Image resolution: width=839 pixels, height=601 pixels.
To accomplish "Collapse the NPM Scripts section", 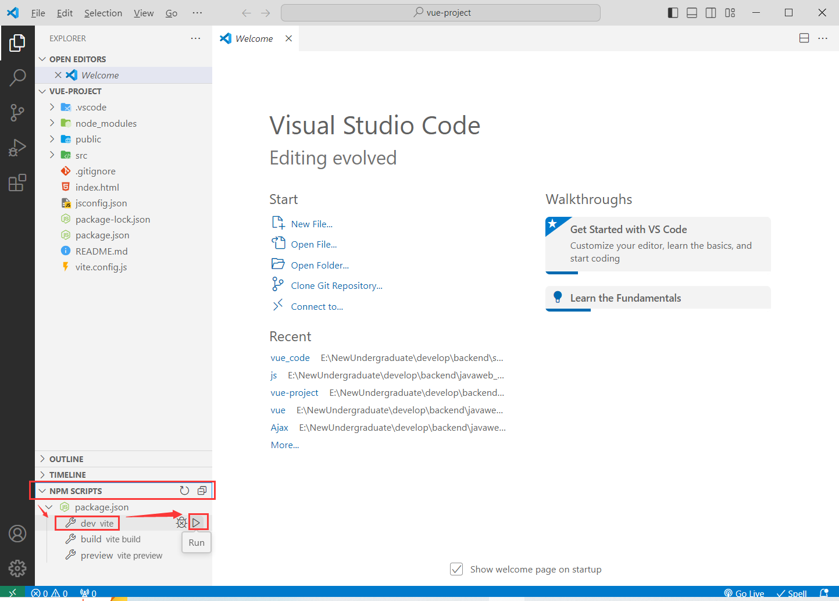I will coord(42,491).
